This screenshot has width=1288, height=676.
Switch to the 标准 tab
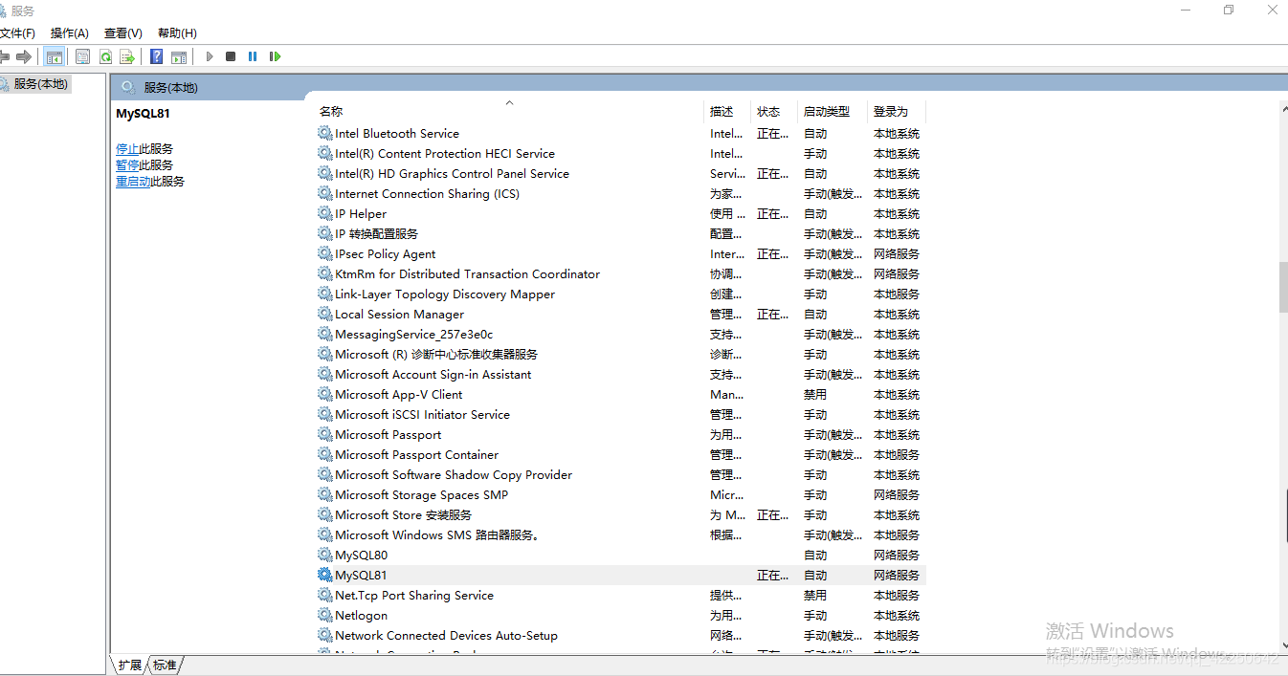[x=163, y=664]
